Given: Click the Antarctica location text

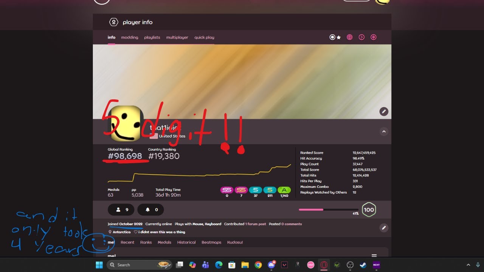Looking at the screenshot, I should pyautogui.click(x=121, y=232).
